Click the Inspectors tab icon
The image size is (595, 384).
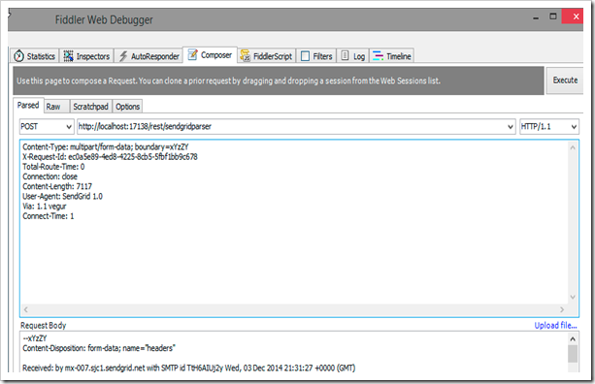coord(68,56)
